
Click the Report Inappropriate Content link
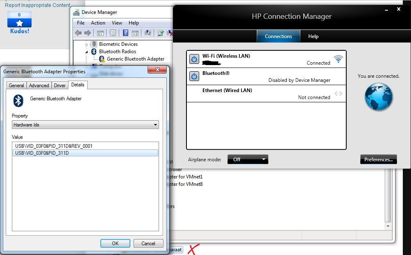37,5
